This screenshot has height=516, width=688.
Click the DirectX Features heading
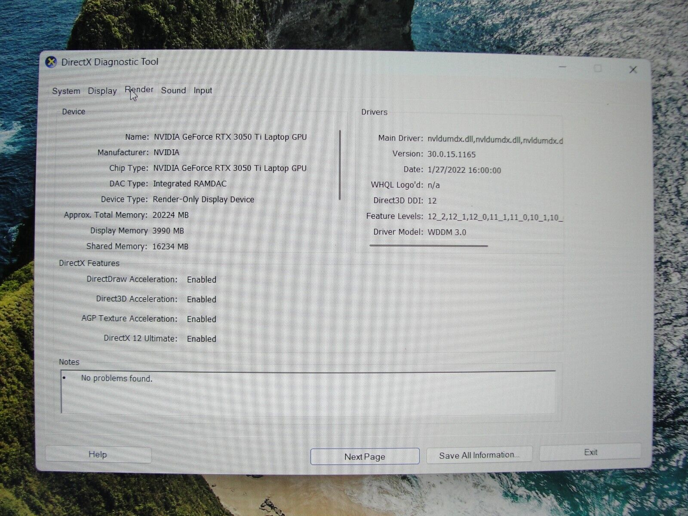tap(89, 263)
